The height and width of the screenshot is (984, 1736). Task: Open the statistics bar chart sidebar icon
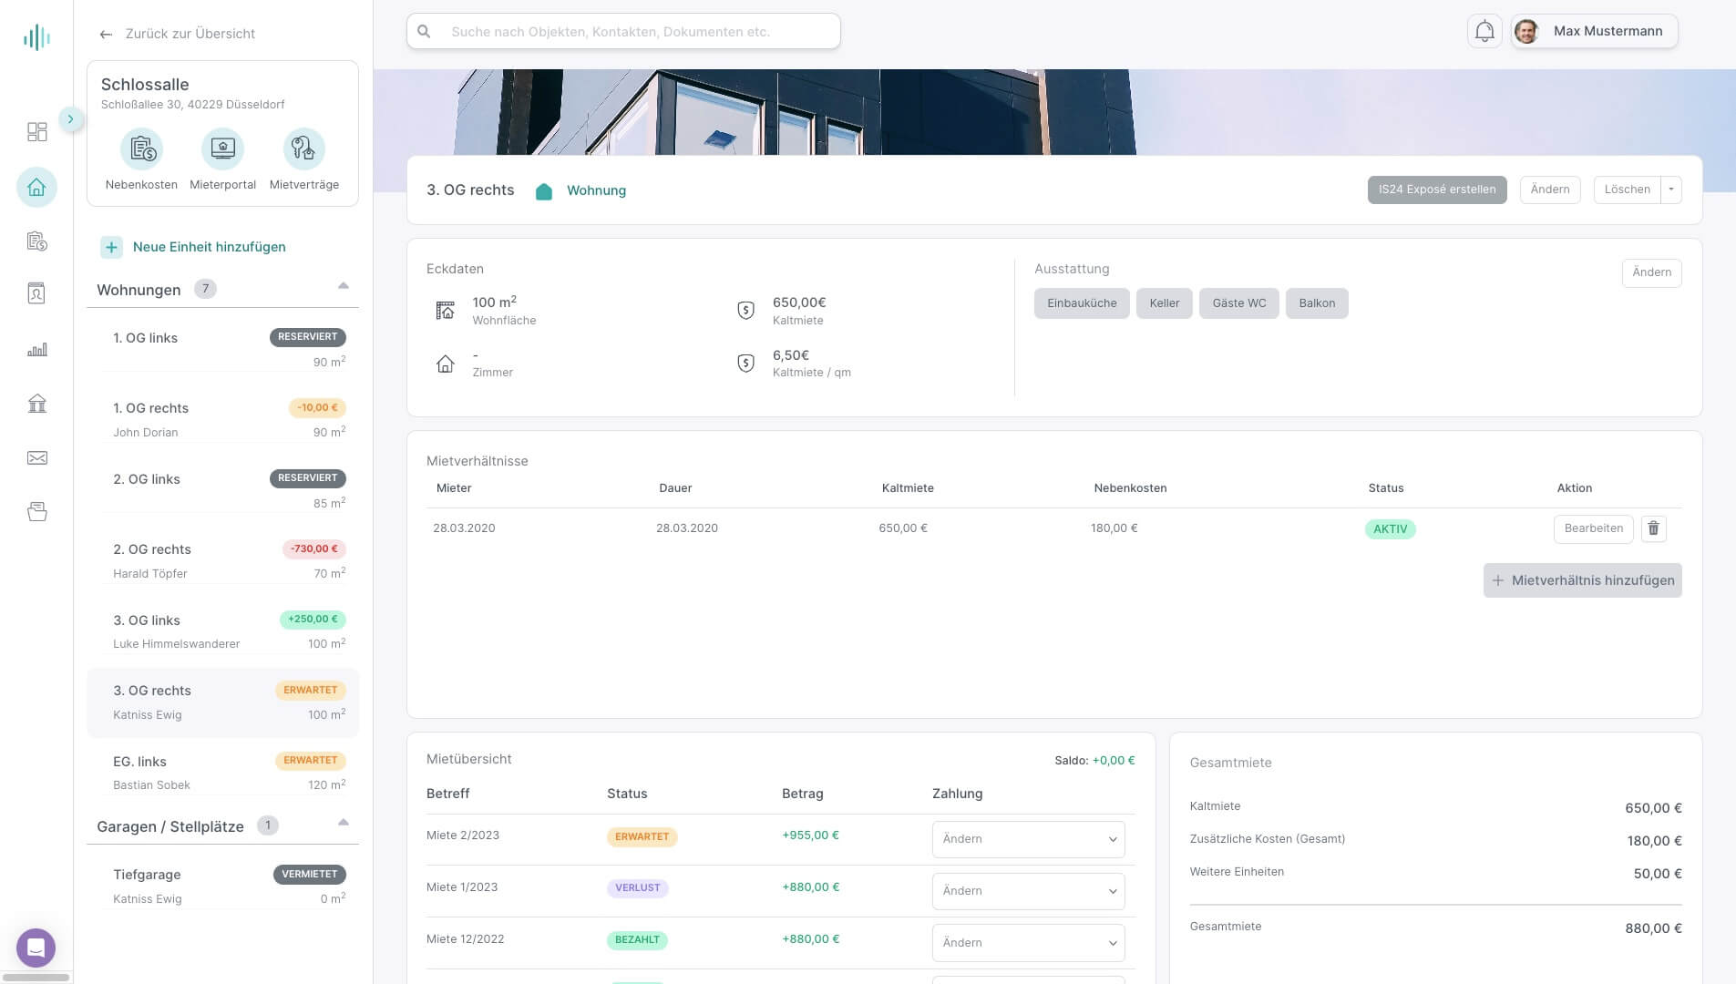[x=37, y=350]
